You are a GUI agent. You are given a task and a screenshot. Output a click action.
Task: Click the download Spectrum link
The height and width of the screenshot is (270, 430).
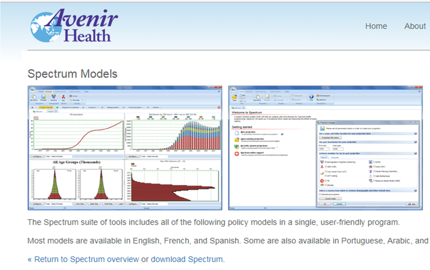point(187,259)
